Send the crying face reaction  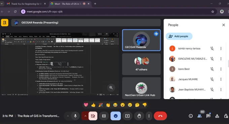[130, 105]
